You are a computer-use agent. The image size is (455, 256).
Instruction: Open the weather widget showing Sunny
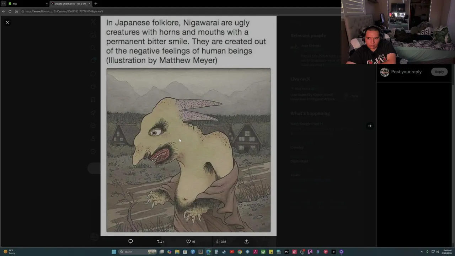(x=9, y=252)
